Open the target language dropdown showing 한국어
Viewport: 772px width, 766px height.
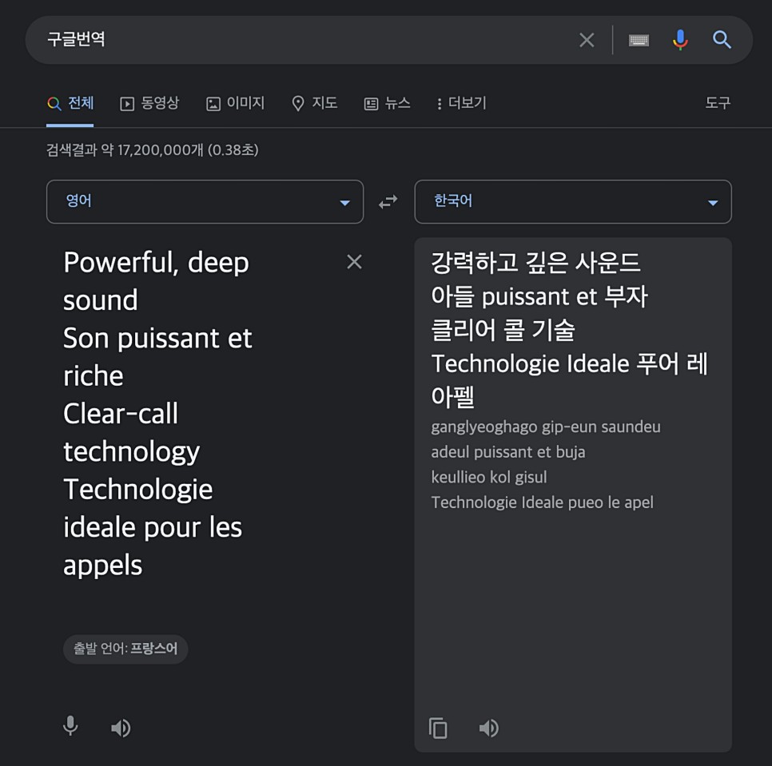click(x=573, y=201)
